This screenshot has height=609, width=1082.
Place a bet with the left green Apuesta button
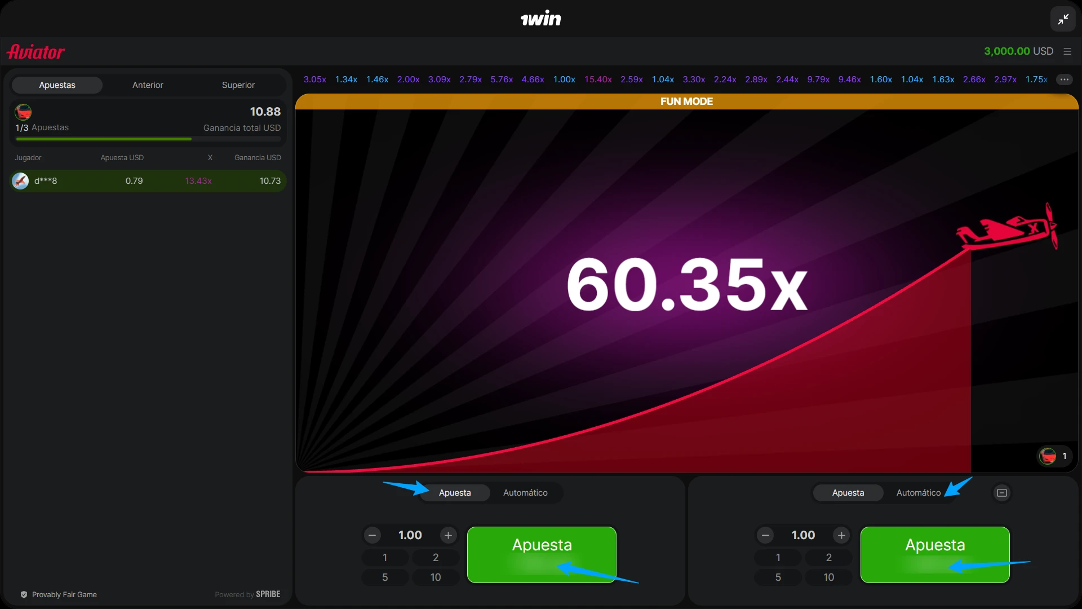coord(542,555)
